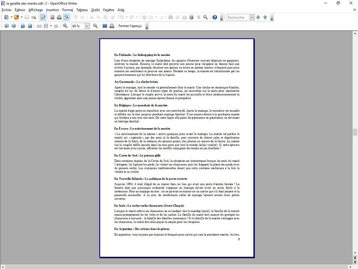Go to previous page in preview
Viewport: 358px width, 269px height.
point(6,26)
